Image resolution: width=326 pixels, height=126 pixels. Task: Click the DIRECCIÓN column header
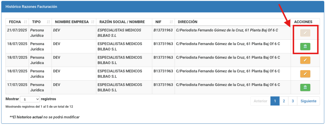(188, 22)
